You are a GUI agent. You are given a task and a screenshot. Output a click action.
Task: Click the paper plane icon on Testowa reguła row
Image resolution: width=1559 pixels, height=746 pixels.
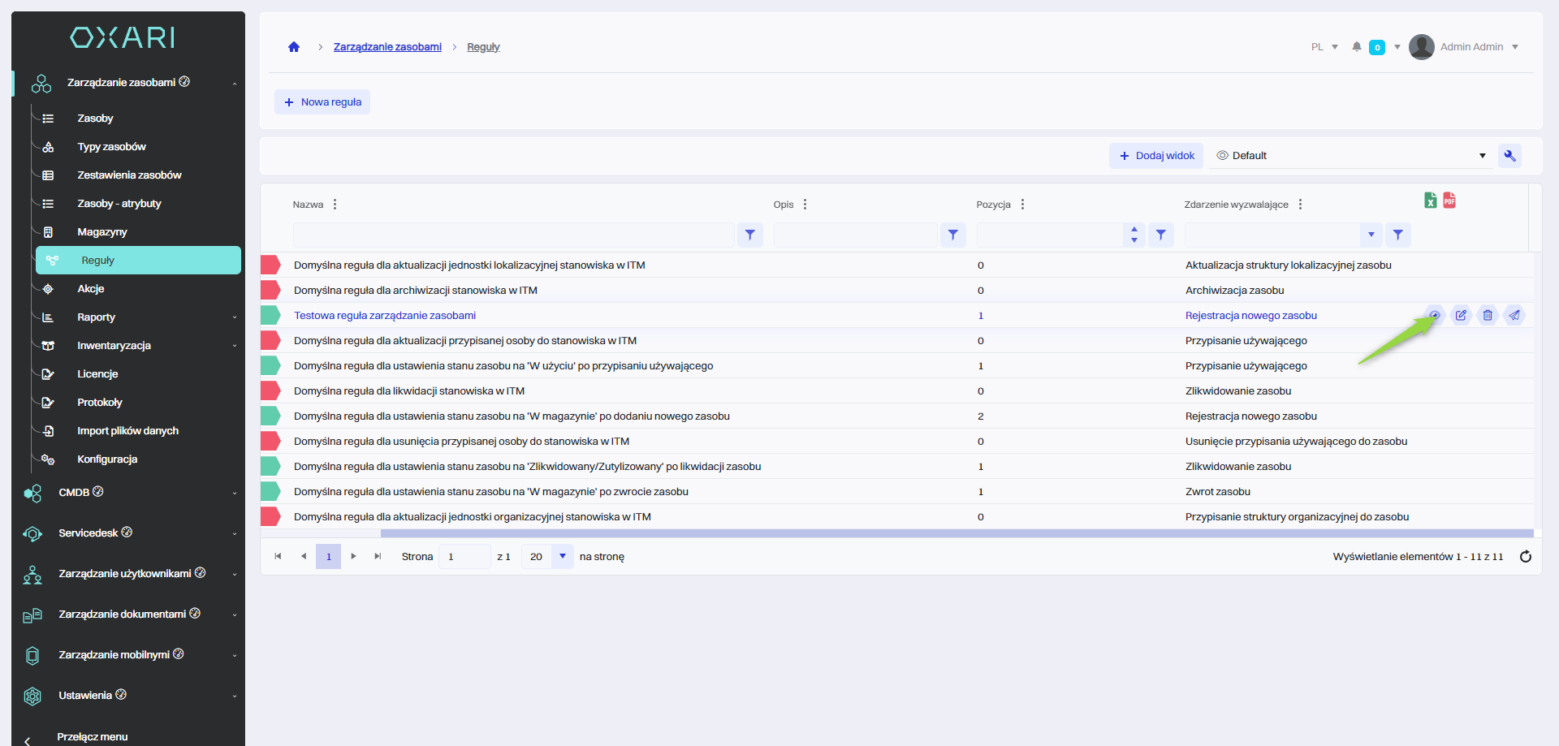pyautogui.click(x=1514, y=316)
